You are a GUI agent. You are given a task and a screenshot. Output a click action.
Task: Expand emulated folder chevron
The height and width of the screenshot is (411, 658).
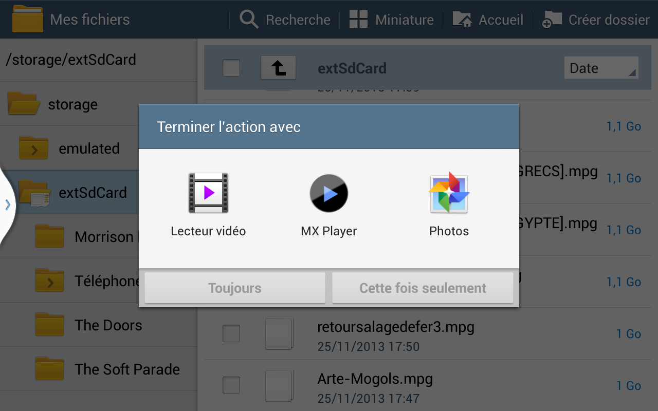34,150
